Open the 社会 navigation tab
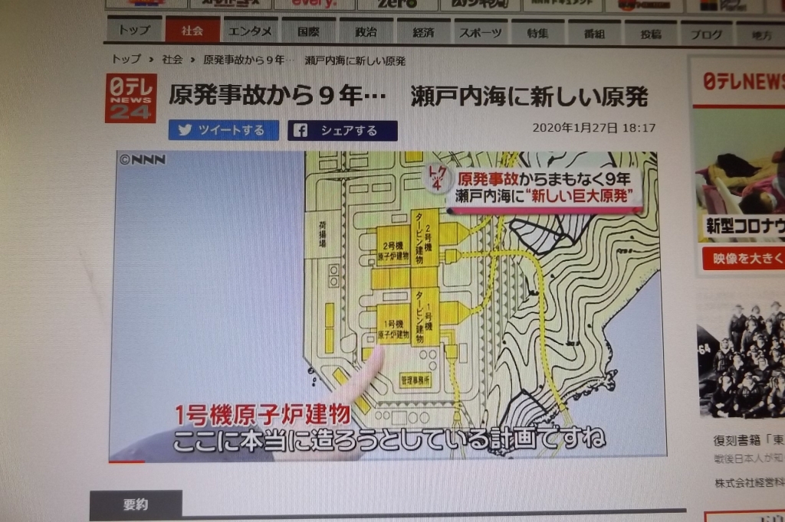 [x=192, y=31]
